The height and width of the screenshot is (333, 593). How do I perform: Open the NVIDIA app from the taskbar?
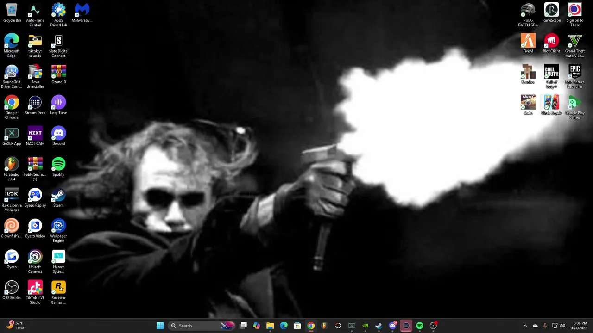365,326
